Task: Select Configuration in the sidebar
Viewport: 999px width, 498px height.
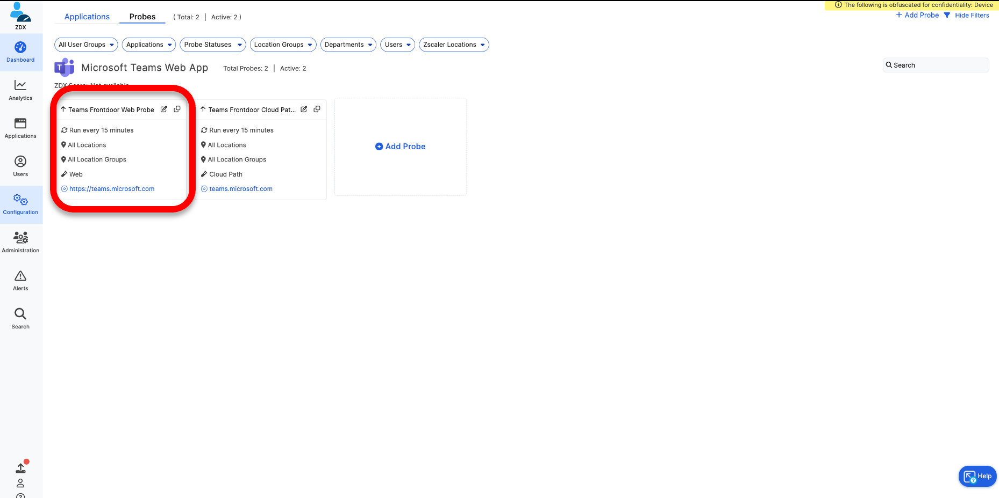Action: click(20, 205)
